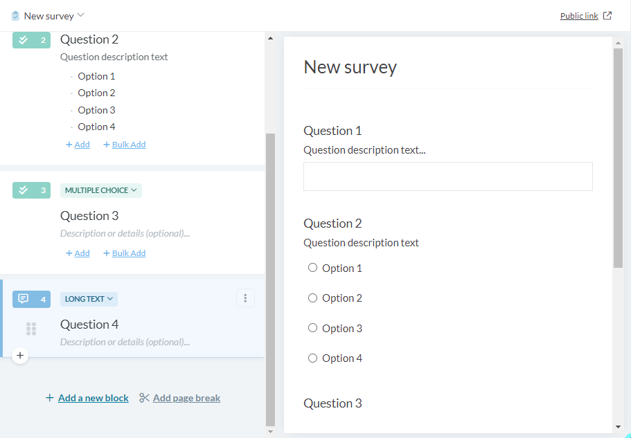The width and height of the screenshot is (631, 438).
Task: Open the Public link
Action: click(x=579, y=16)
